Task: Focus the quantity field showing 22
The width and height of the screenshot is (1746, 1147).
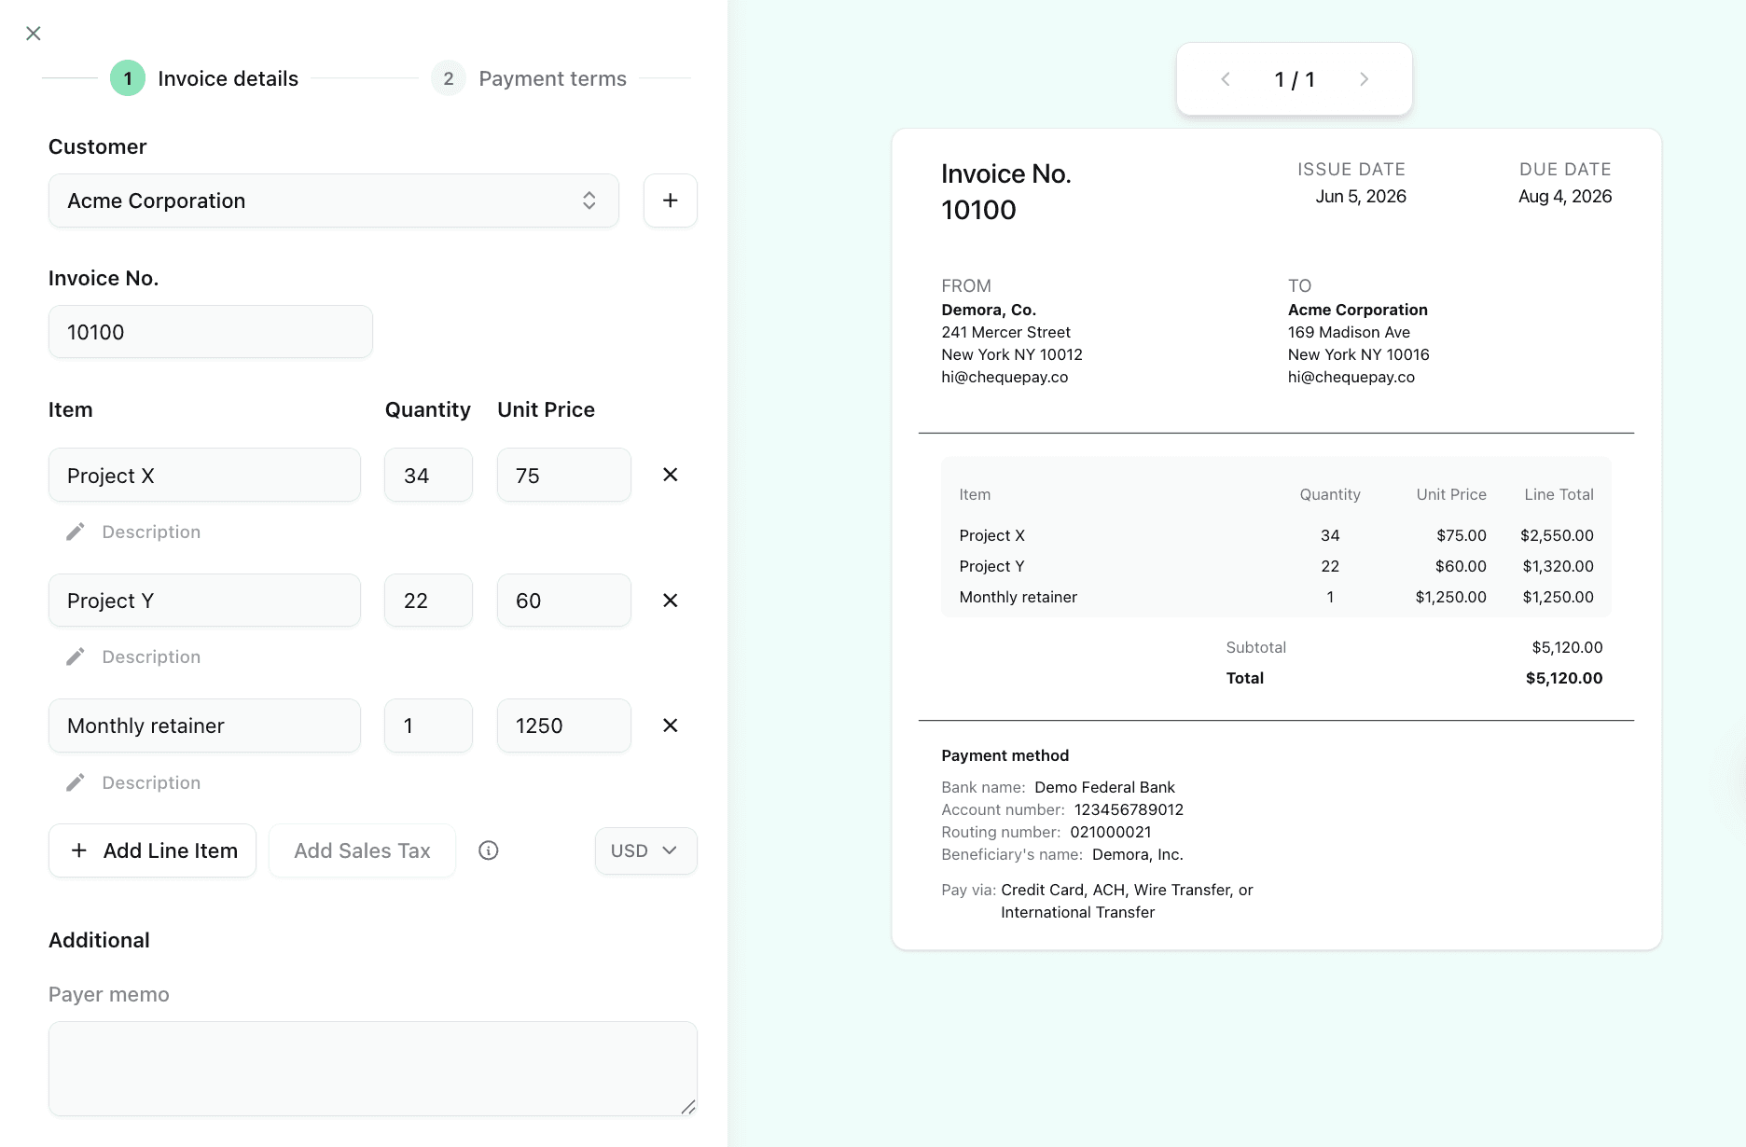Action: pyautogui.click(x=428, y=601)
